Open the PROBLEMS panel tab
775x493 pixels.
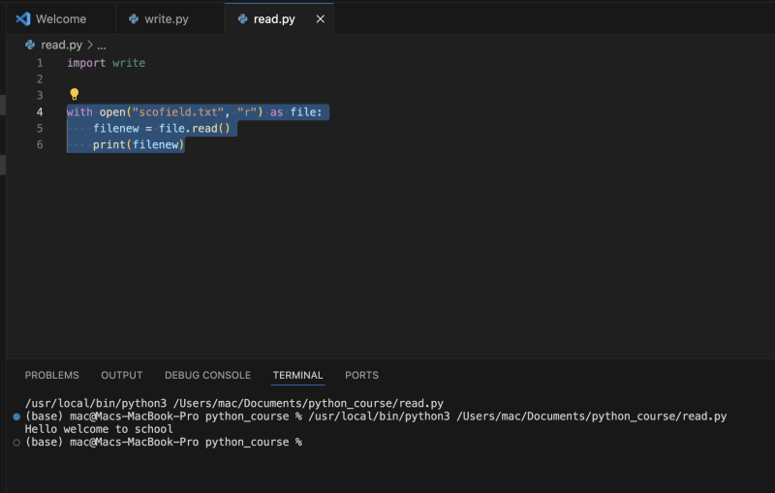tap(52, 376)
